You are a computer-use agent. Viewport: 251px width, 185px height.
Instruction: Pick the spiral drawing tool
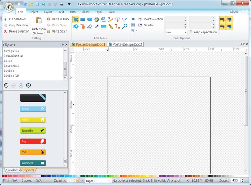[104, 19]
